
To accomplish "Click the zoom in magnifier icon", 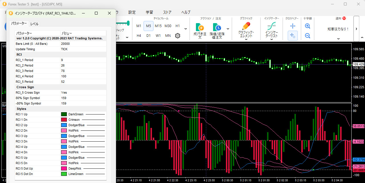I will 308,26.
